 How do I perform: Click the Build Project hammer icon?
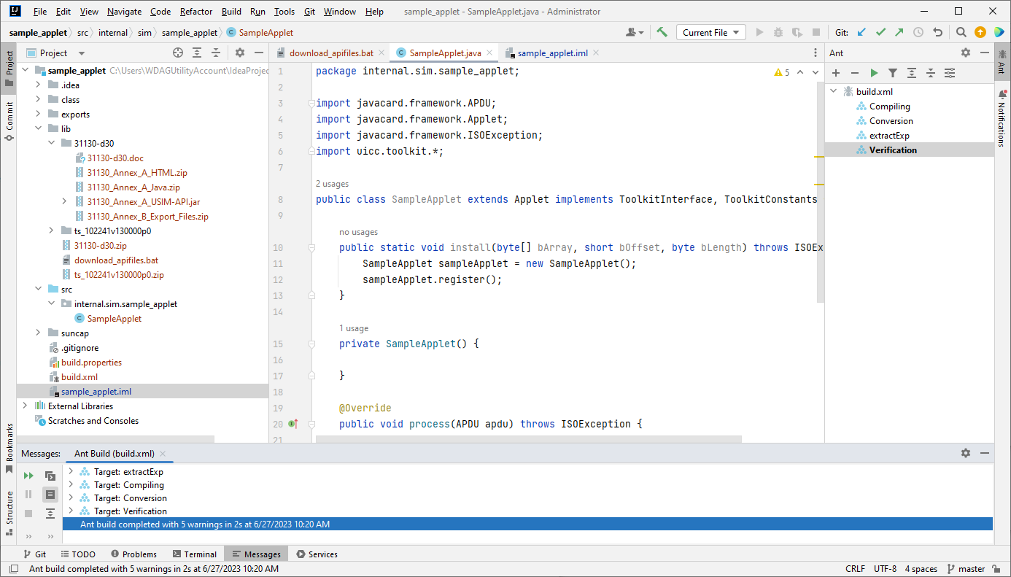pyautogui.click(x=662, y=32)
